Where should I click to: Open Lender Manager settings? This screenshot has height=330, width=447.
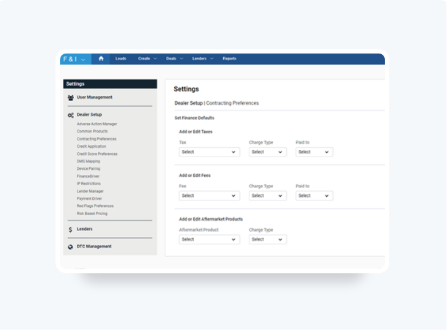[90, 192]
